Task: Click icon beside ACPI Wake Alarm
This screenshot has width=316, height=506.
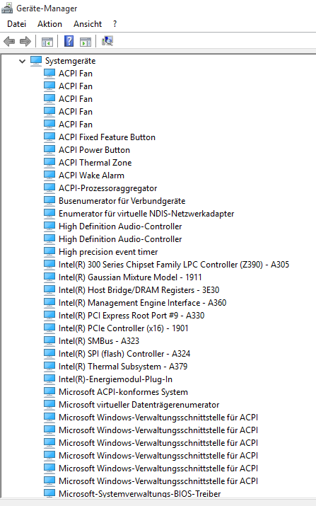Action: 49,176
